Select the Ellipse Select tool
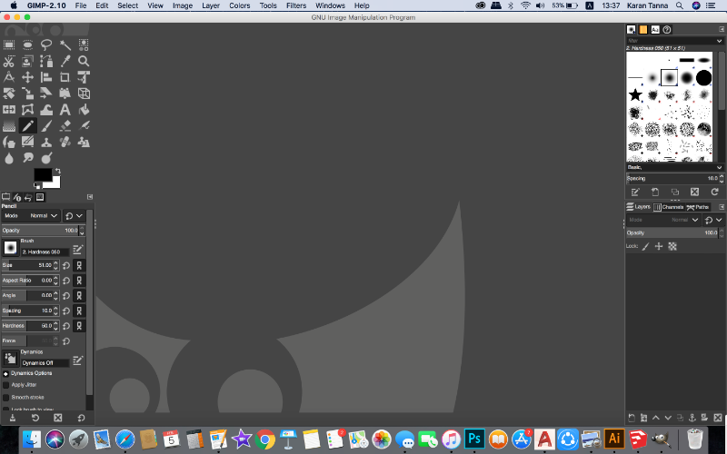 click(x=28, y=44)
